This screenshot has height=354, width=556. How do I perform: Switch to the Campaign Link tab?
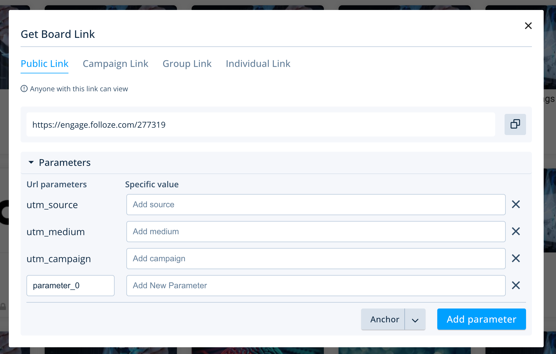tap(115, 64)
